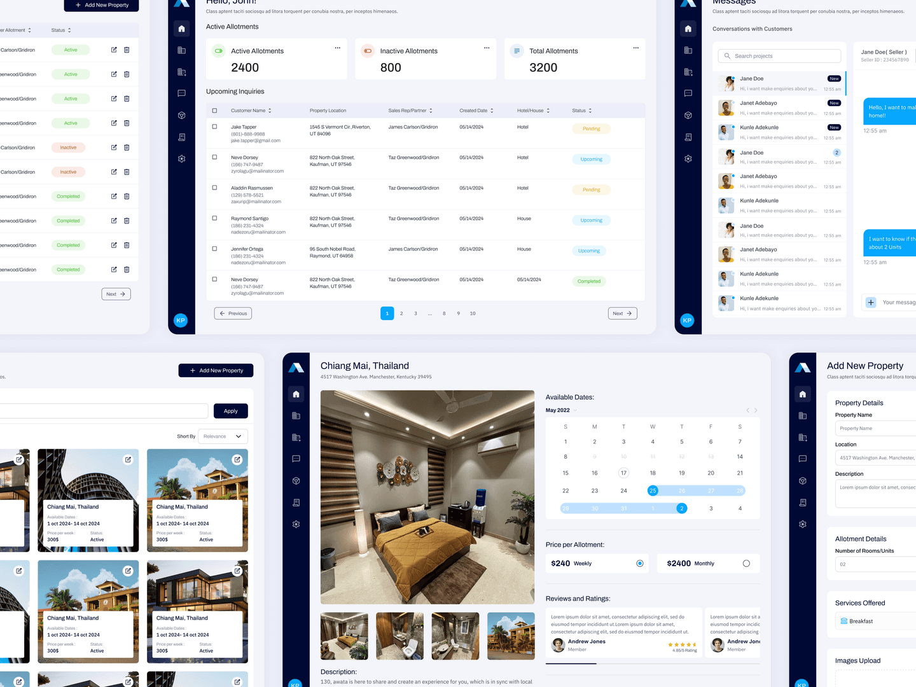Click the plus icon beside the message box
This screenshot has height=687, width=916.
pos(871,302)
